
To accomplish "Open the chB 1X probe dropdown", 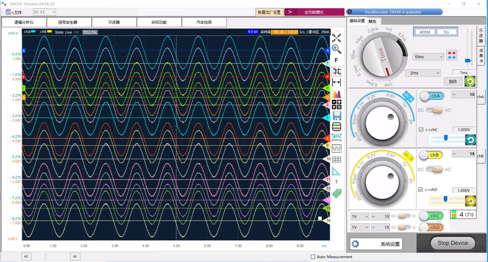I will (x=463, y=154).
